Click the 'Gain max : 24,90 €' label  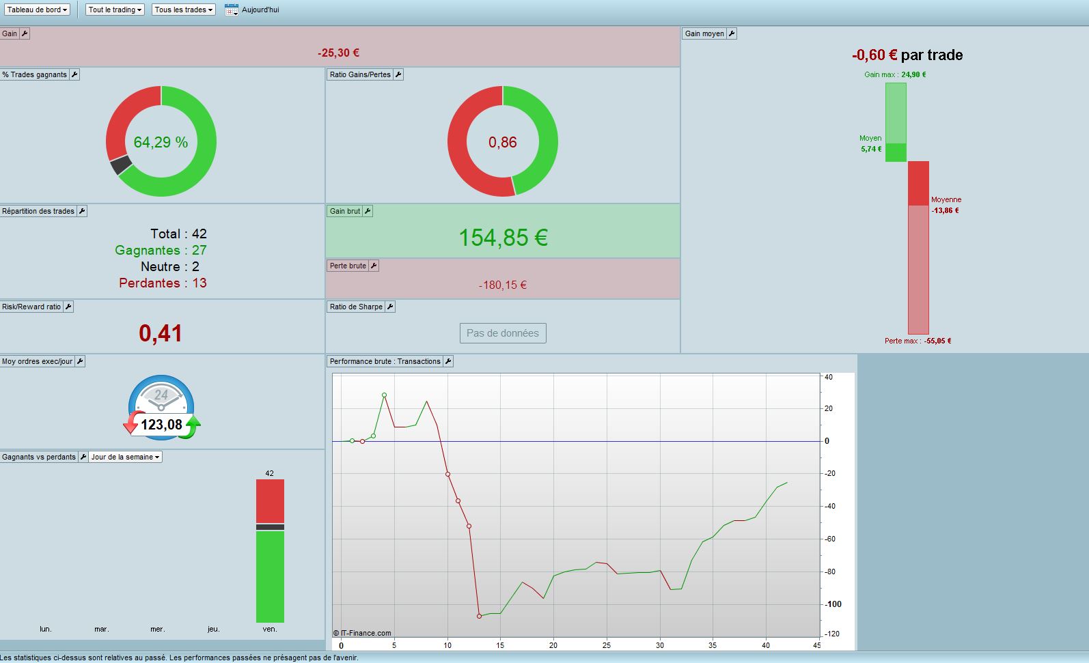coord(895,74)
